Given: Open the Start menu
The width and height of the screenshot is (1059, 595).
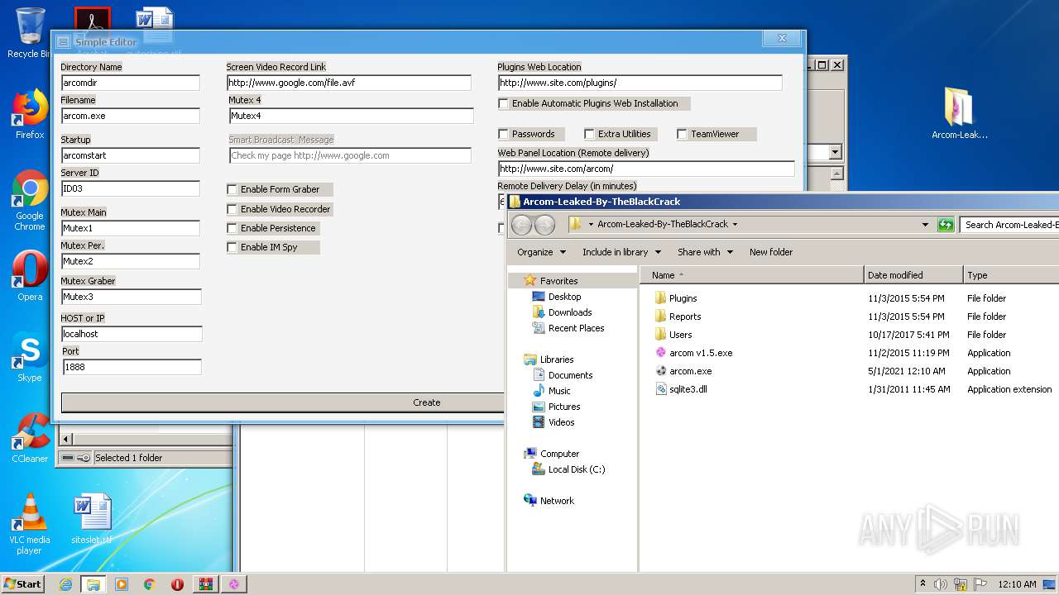Looking at the screenshot, I should pos(23,584).
